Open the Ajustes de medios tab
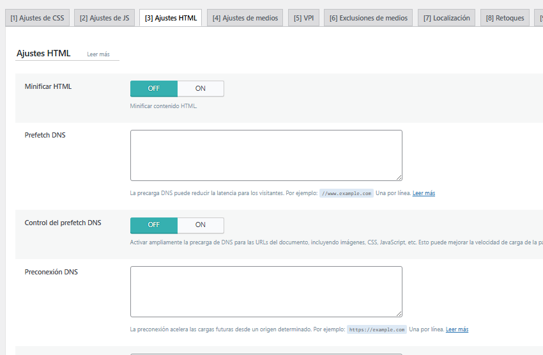Screen dimensions: 543x355 [245, 18]
